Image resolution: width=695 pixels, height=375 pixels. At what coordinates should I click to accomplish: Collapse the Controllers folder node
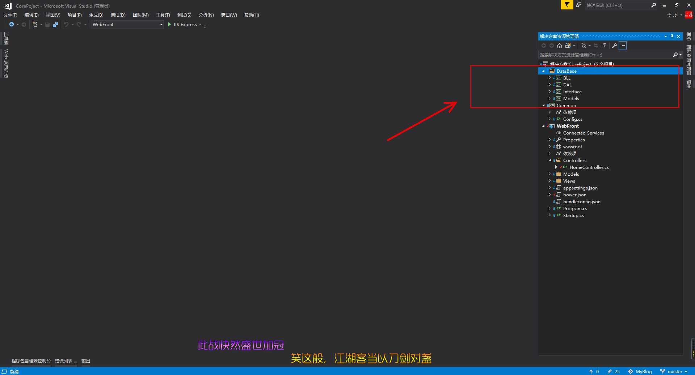point(550,161)
